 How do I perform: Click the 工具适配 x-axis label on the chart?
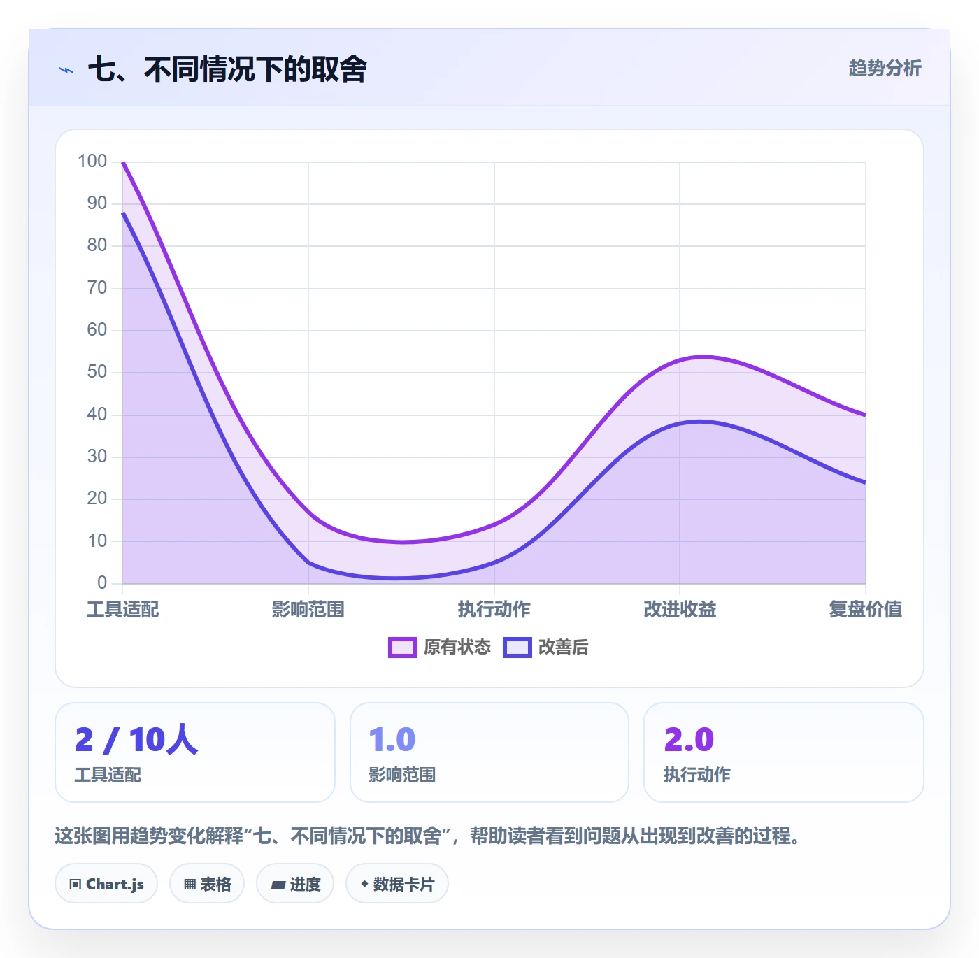(123, 610)
